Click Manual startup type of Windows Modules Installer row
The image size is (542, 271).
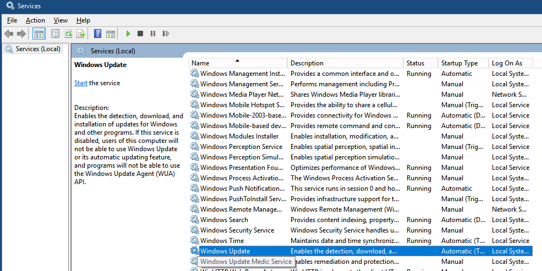tap(452, 136)
